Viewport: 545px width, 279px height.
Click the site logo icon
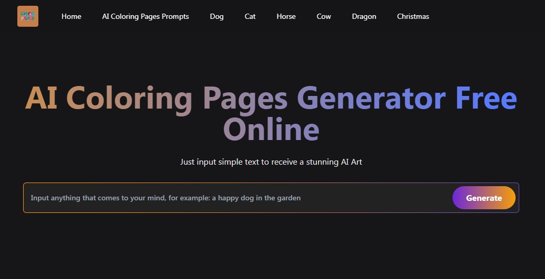point(27,16)
